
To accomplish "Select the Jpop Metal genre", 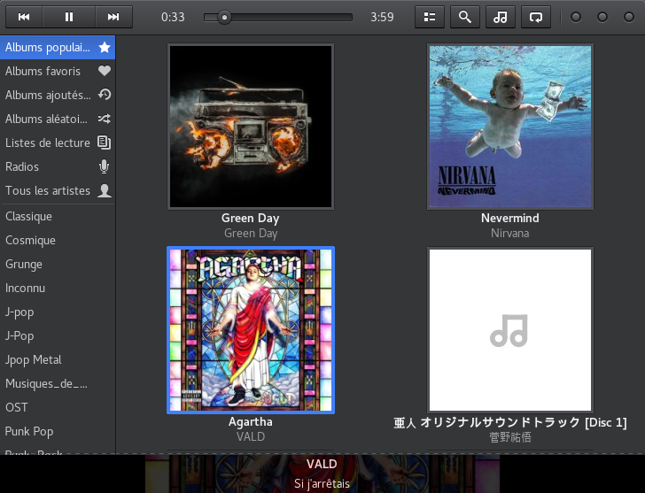I will pyautogui.click(x=34, y=359).
